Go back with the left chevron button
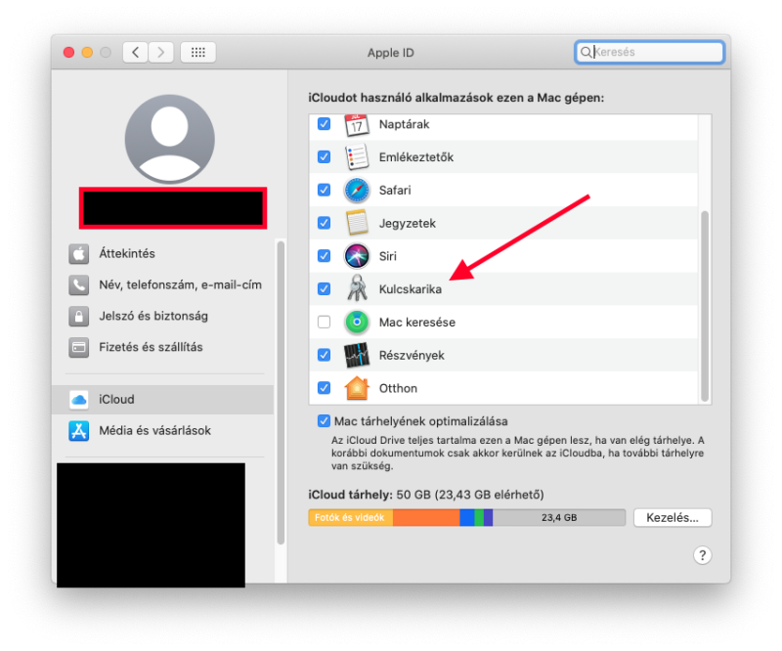The image size is (782, 651). tap(136, 53)
